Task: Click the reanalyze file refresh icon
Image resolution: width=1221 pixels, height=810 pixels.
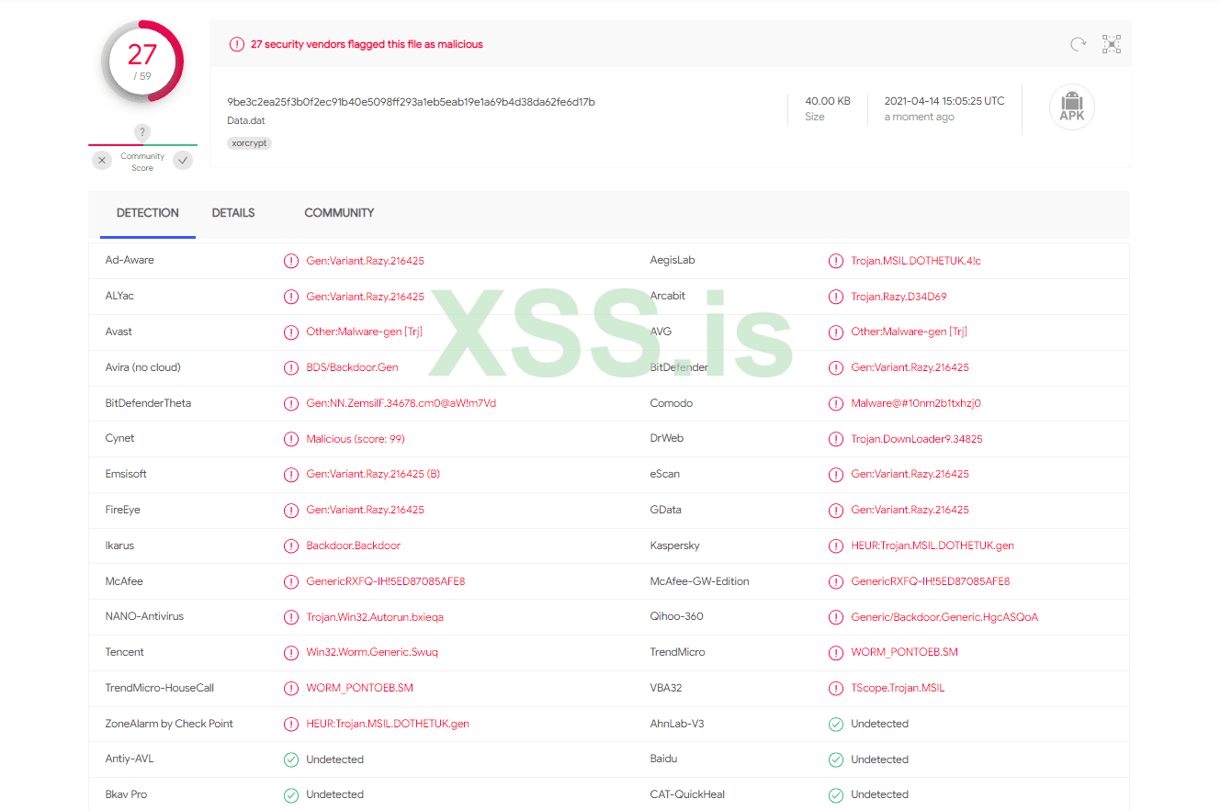Action: pos(1078,44)
